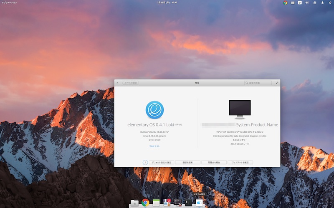This screenshot has width=334, height=208.
Task: Open the Screenshot tool dock icon
Action: [x=178, y=203]
